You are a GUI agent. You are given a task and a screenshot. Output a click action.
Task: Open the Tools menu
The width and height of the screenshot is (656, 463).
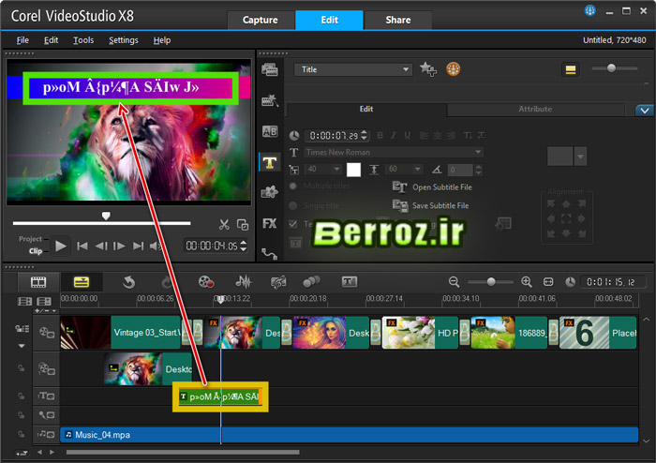83,40
